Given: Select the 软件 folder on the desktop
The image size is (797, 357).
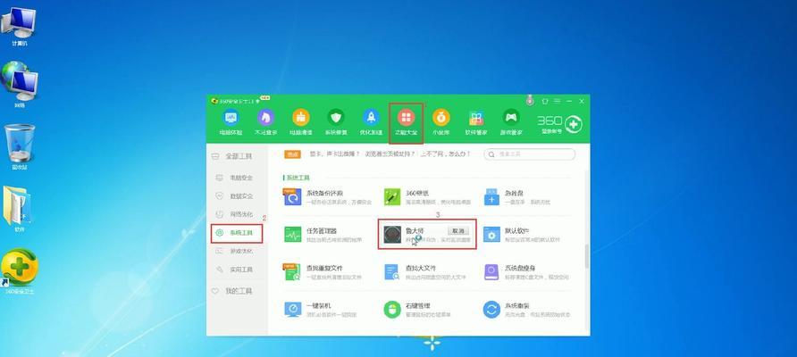Looking at the screenshot, I should point(18,209).
